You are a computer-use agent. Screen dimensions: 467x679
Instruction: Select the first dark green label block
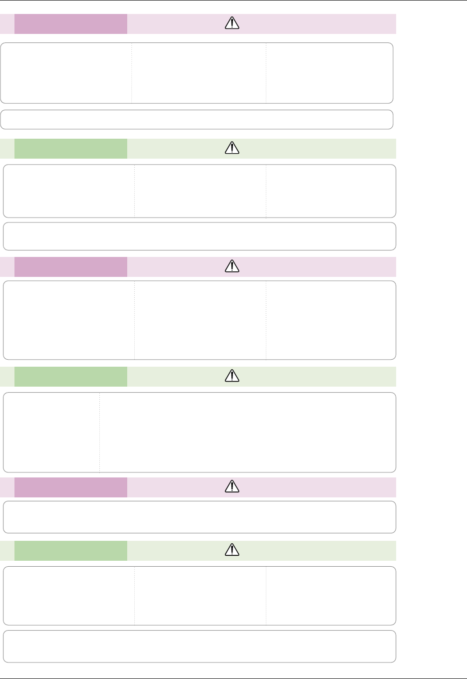pos(70,149)
